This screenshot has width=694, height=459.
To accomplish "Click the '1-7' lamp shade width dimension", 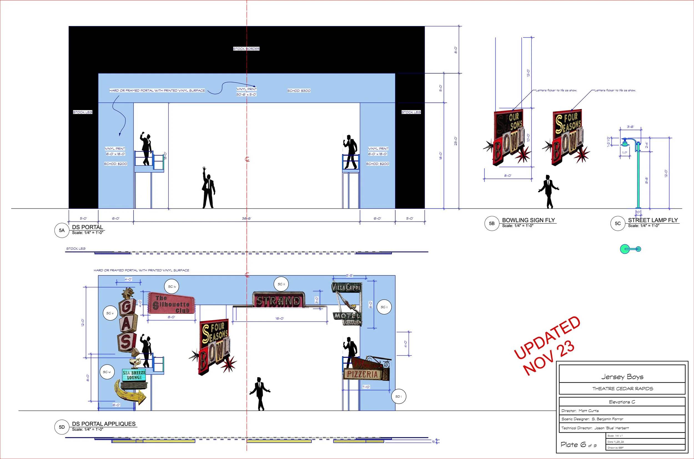I will point(625,153).
